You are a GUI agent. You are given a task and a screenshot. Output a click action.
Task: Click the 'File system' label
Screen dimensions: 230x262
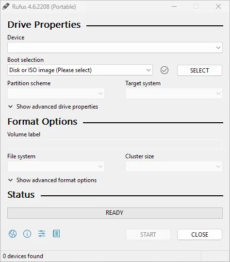pyautogui.click(x=21, y=156)
